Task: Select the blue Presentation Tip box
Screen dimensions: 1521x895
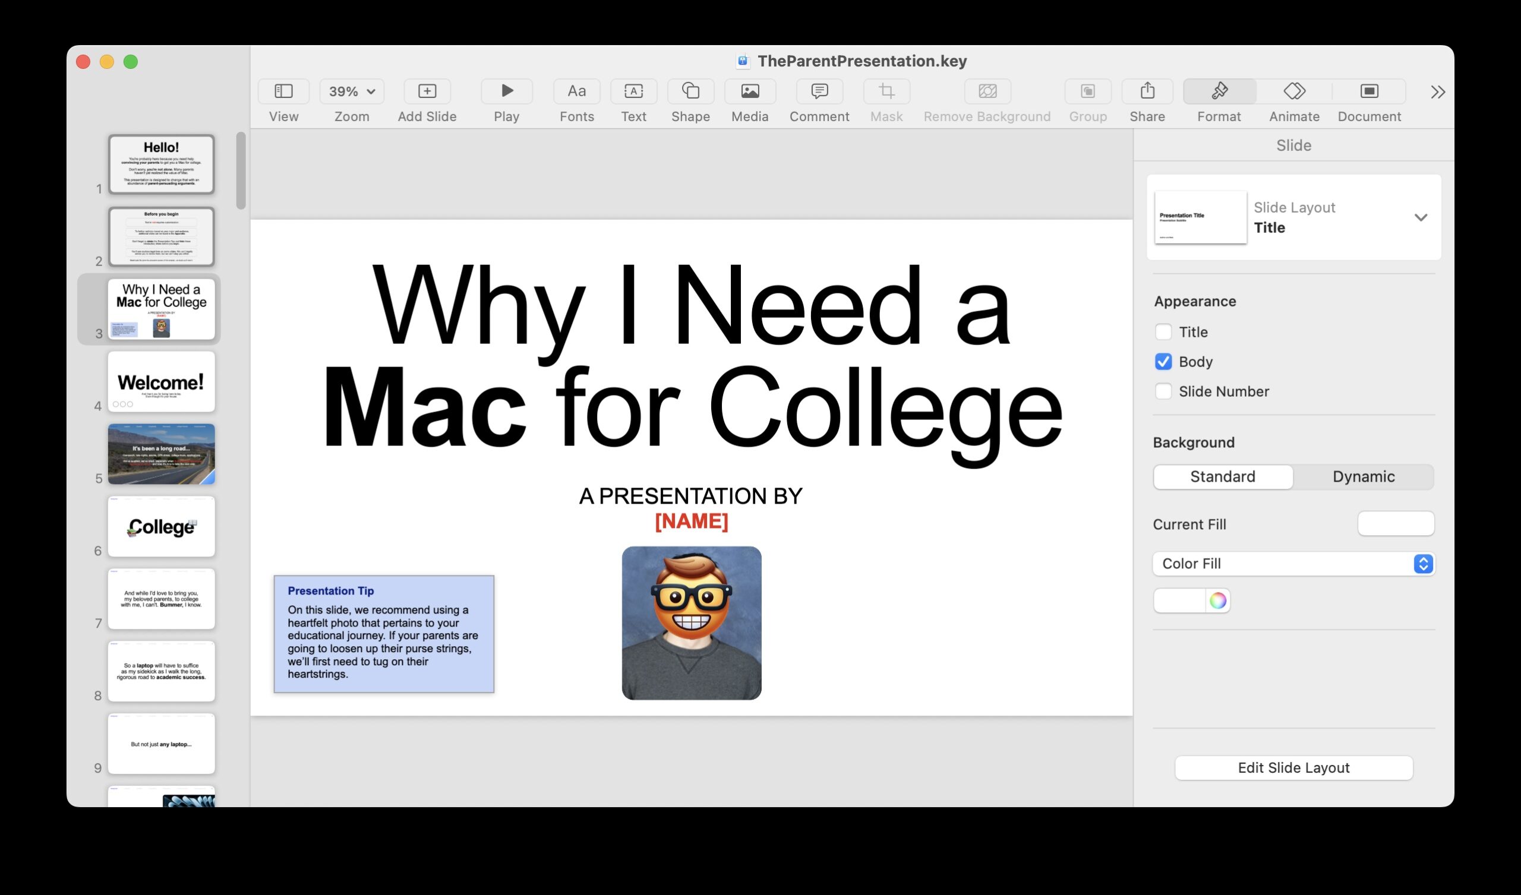Action: click(x=384, y=634)
